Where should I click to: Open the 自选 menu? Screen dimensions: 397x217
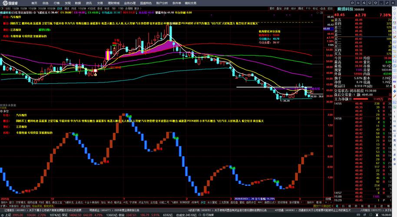click(45, 3)
